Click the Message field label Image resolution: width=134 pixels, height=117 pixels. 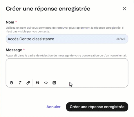tap(14, 50)
